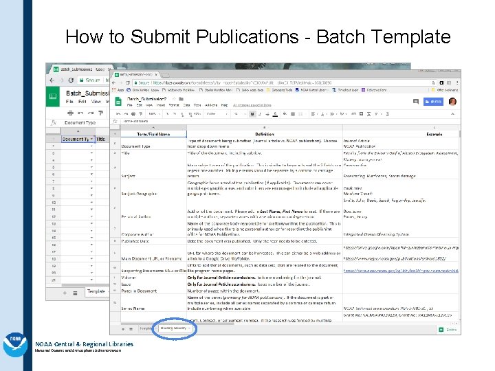Image resolution: width=495 pixels, height=371 pixels.
Task: Select the Template tab in back window
Action: pyautogui.click(x=96, y=291)
